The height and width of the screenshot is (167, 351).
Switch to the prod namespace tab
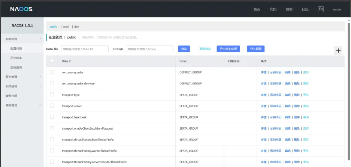66,27
